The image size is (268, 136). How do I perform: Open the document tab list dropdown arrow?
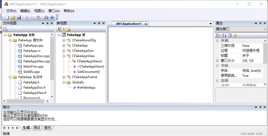[x=211, y=24]
